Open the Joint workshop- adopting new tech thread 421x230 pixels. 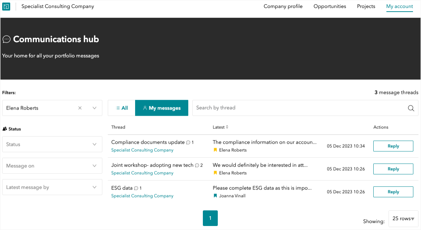(x=152, y=165)
